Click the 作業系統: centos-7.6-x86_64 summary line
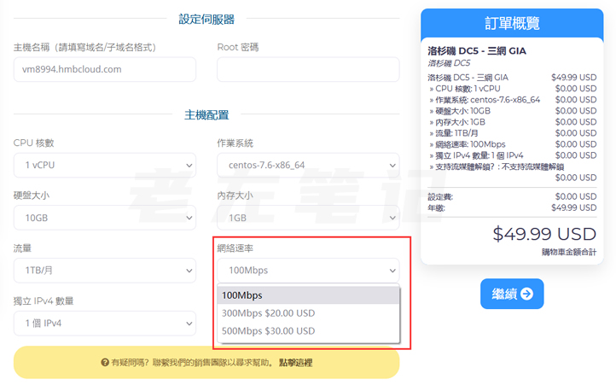The height and width of the screenshot is (385, 616). [512, 100]
